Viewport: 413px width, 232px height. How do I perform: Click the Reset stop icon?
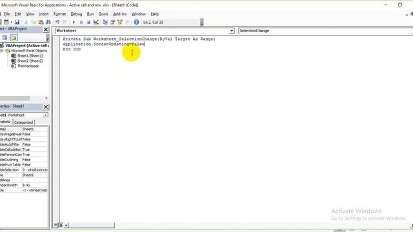(x=88, y=23)
